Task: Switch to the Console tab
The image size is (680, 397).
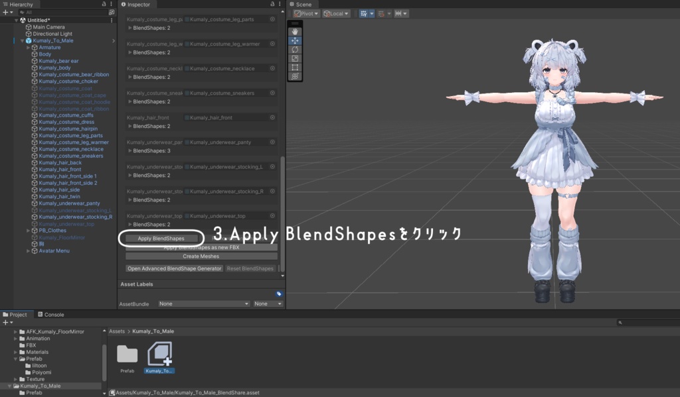Action: [50, 315]
